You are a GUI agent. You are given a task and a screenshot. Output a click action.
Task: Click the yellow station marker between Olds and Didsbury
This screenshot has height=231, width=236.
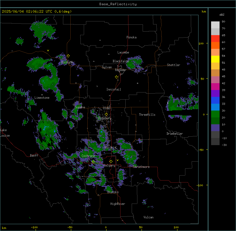coord(107,114)
